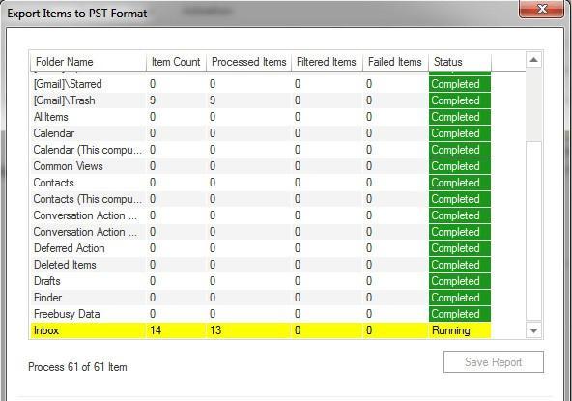
Task: Click the Save Report button
Action: click(x=493, y=362)
